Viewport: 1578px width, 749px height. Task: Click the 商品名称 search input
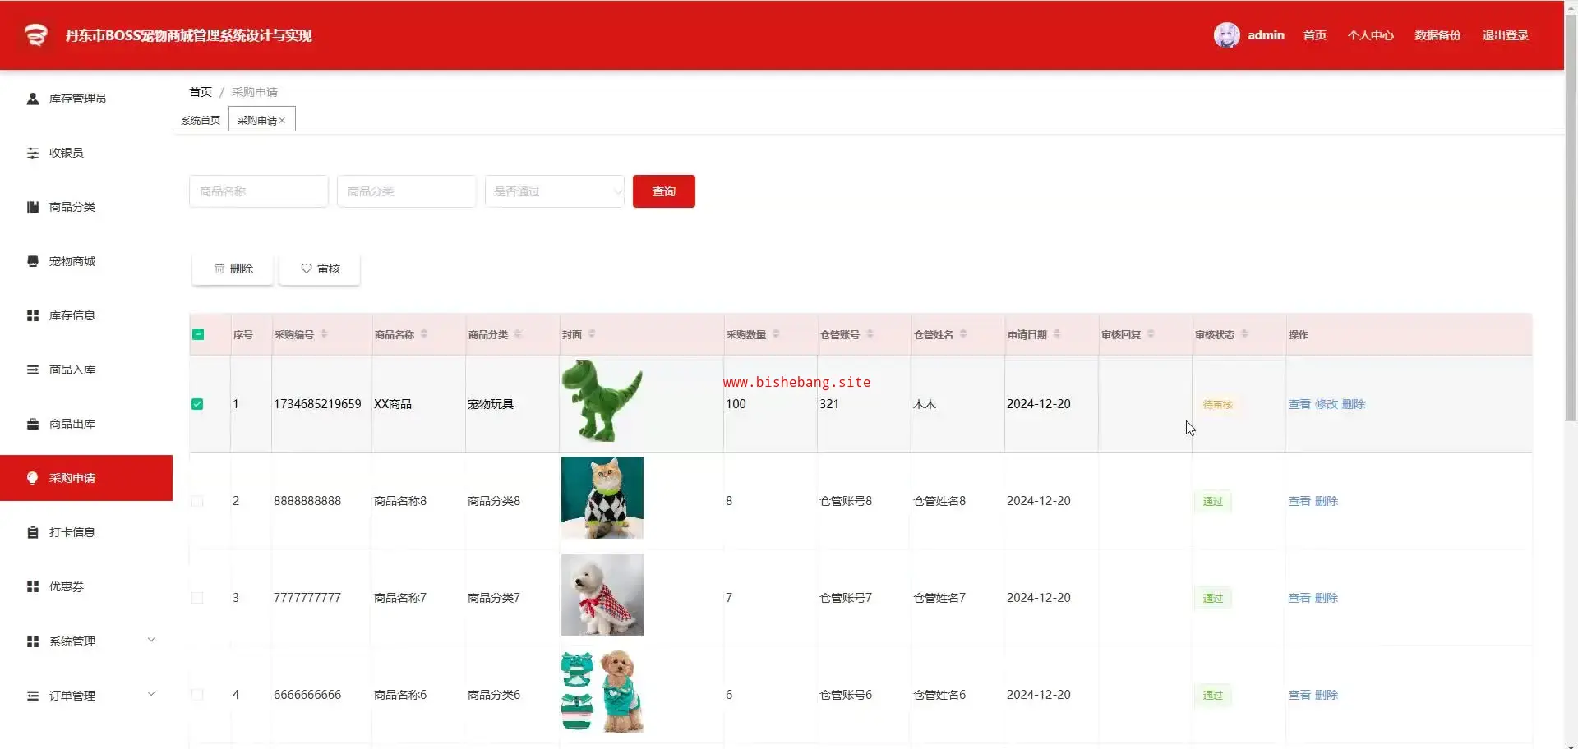tap(259, 191)
